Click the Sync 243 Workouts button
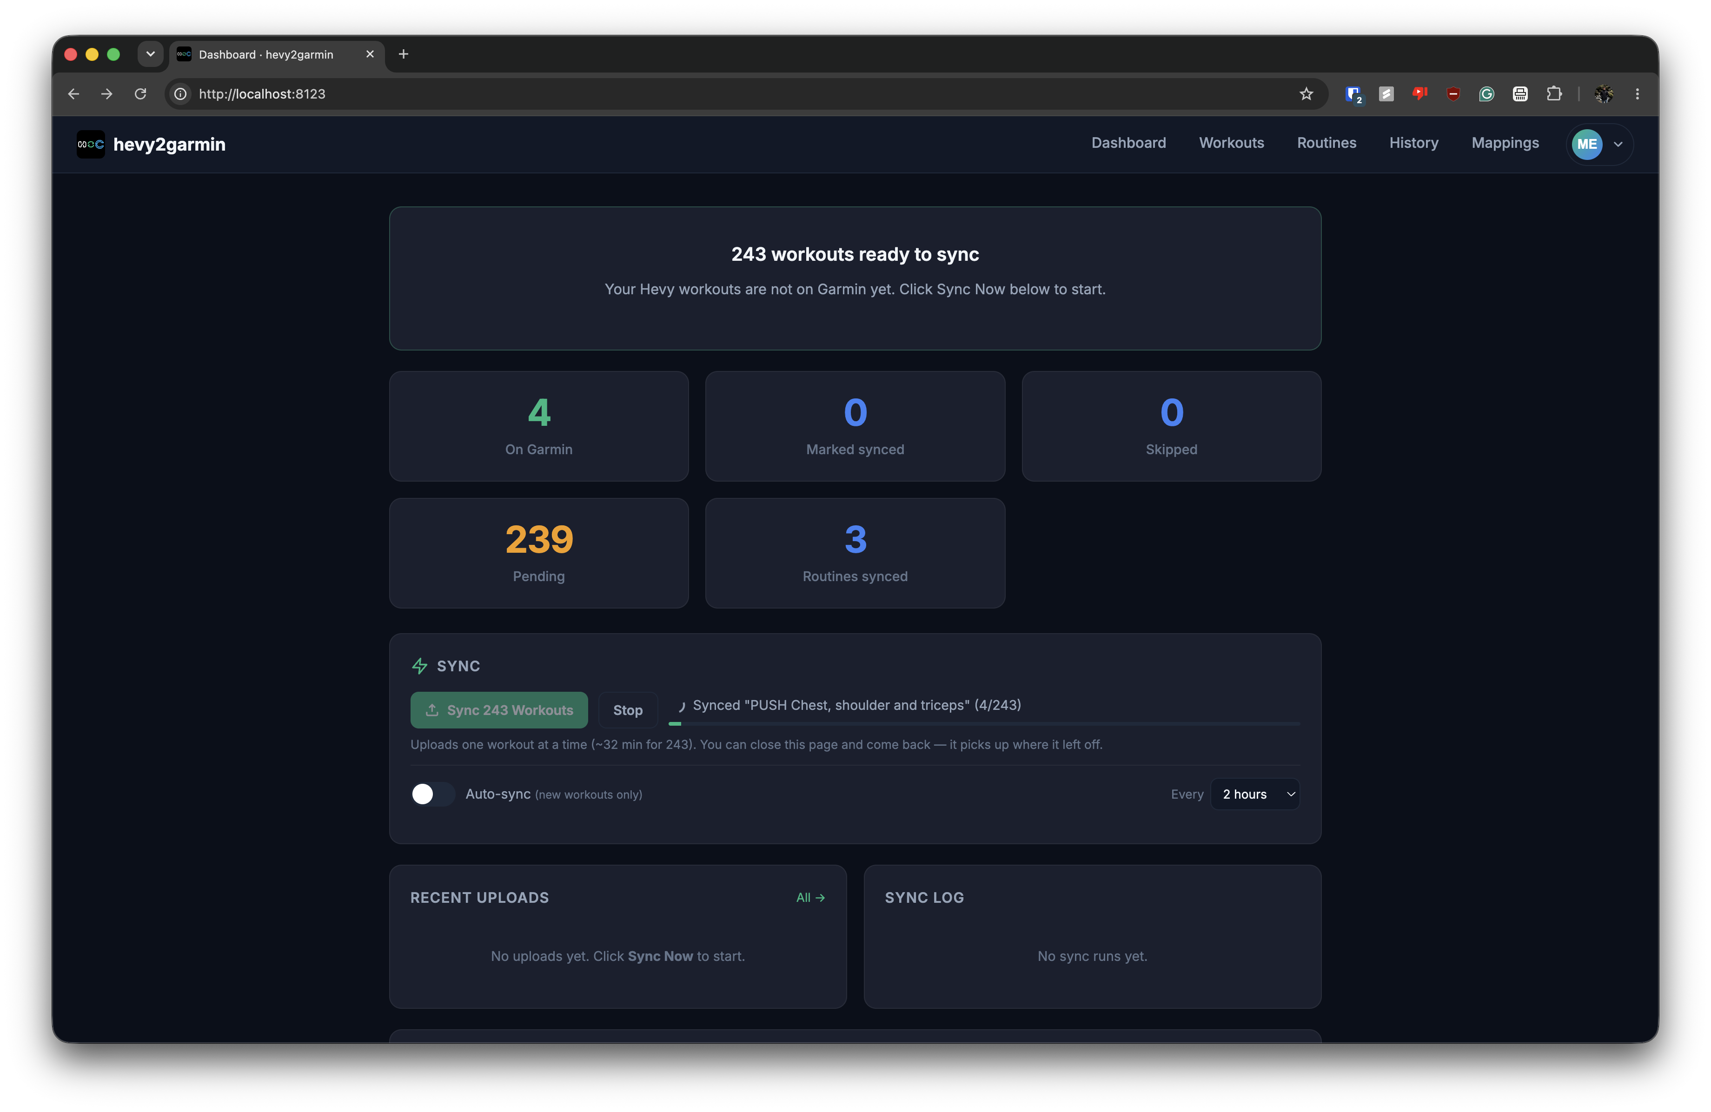This screenshot has height=1112, width=1711. point(499,709)
